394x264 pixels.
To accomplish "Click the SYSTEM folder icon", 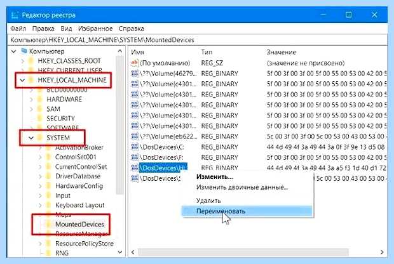I will [x=40, y=138].
